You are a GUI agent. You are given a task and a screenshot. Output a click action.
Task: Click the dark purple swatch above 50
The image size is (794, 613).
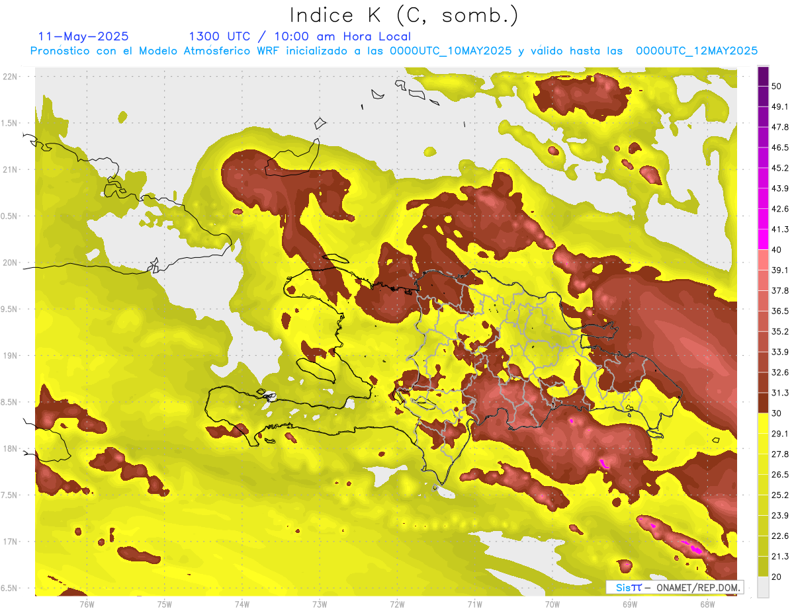pyautogui.click(x=763, y=76)
